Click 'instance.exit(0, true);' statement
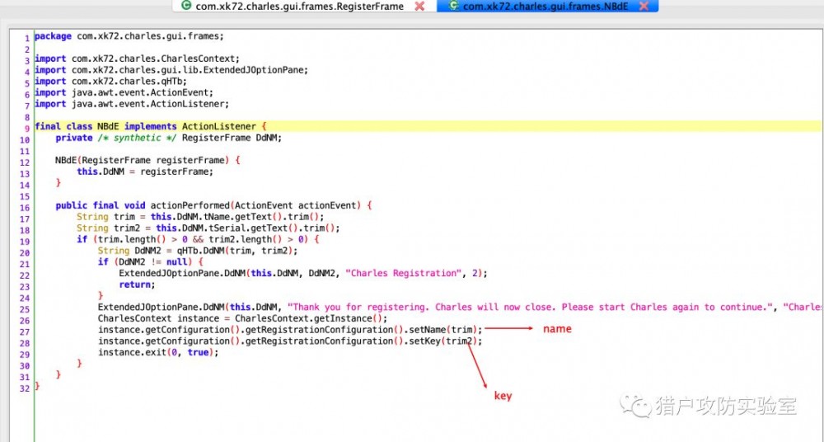Viewport: 824px width, 442px height. 158,353
